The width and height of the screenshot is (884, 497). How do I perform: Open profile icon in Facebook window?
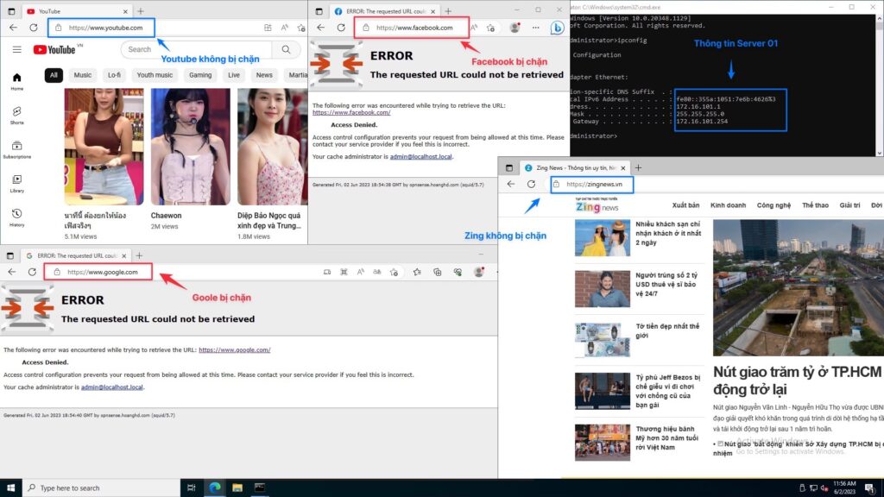(x=515, y=27)
